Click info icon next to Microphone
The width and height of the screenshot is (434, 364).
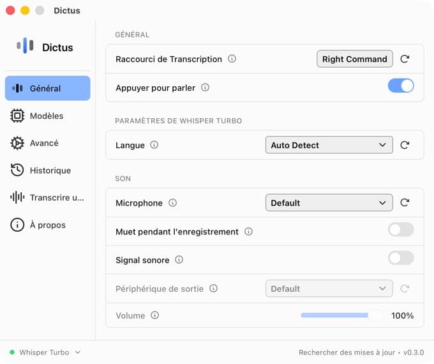173,203
